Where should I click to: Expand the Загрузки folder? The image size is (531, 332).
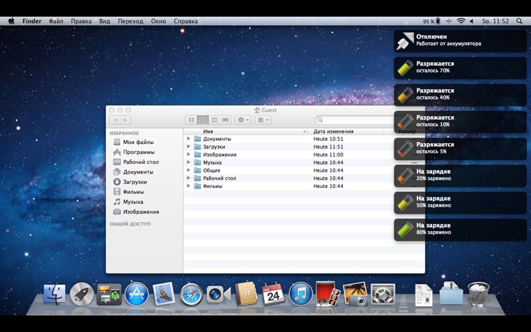pyautogui.click(x=189, y=146)
